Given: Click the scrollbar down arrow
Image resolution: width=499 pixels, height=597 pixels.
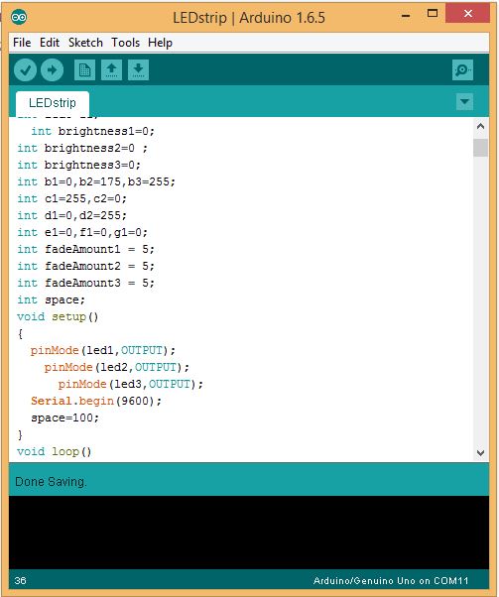Looking at the screenshot, I should (481, 452).
